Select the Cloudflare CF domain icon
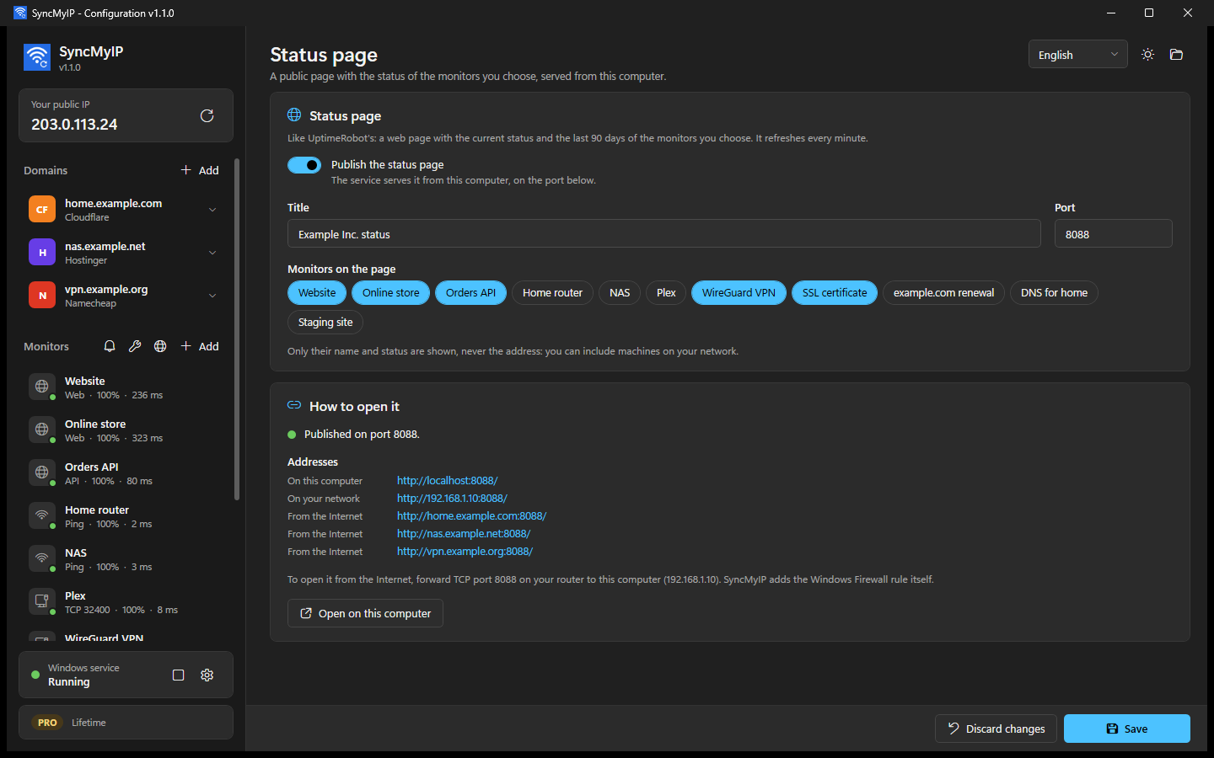1214x758 pixels. [x=42, y=210]
